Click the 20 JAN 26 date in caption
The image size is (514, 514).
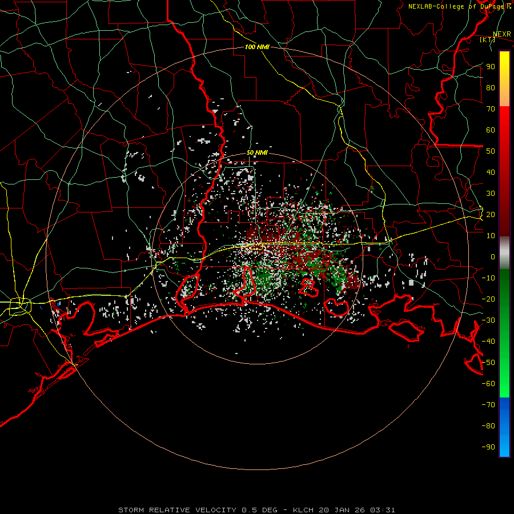pos(342,510)
